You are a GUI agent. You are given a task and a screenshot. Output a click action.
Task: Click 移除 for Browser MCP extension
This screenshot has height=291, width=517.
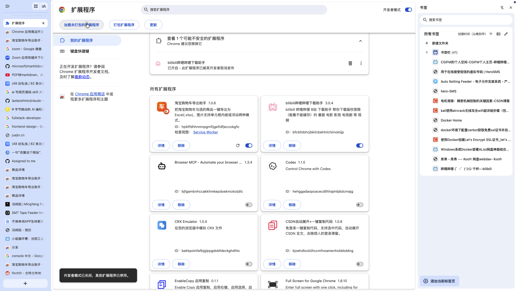click(x=181, y=205)
